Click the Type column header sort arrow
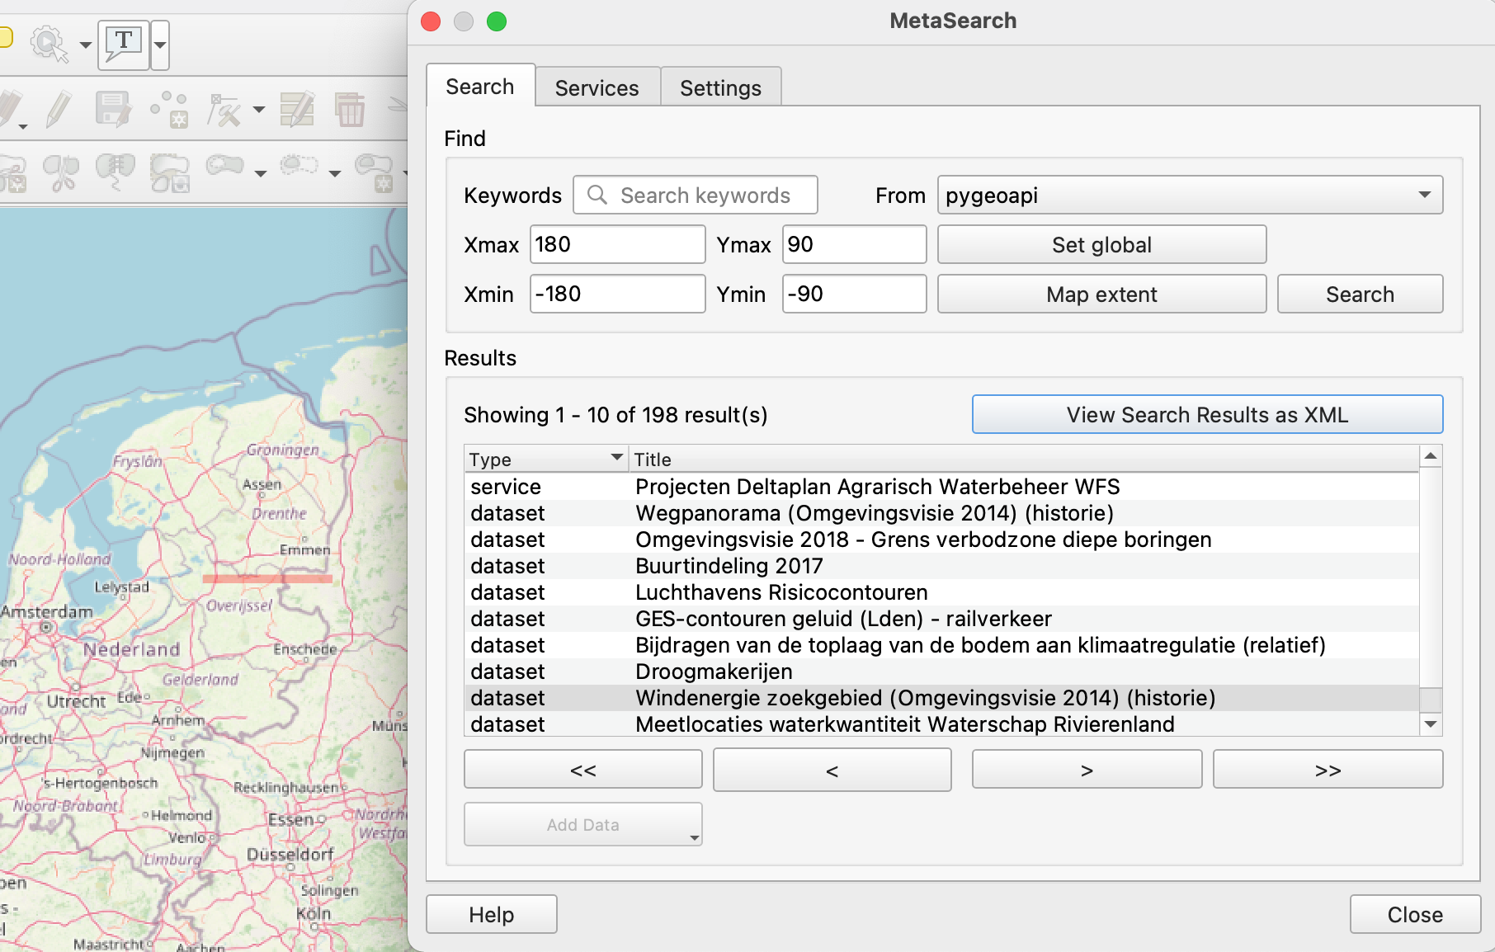The width and height of the screenshot is (1495, 952). [616, 458]
